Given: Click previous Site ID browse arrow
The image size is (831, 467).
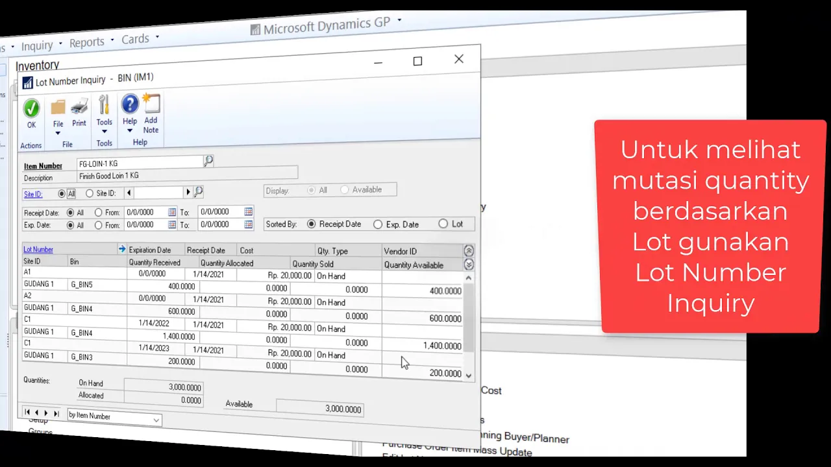Looking at the screenshot, I should point(129,193).
